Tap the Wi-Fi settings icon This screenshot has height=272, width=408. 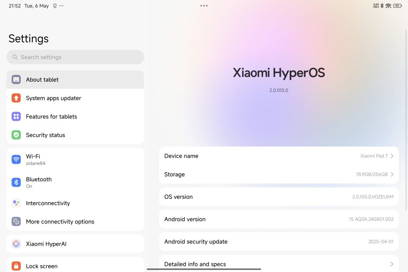point(16,159)
